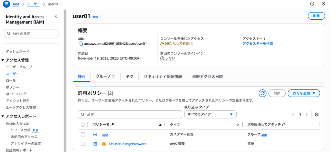Screen dimensions: 331x152
Task: Click the アクセスキーを作成 link
Action: point(258,43)
